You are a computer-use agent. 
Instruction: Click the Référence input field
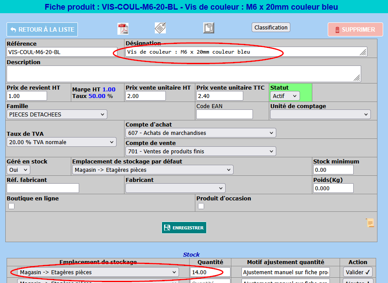pyautogui.click(x=62, y=52)
